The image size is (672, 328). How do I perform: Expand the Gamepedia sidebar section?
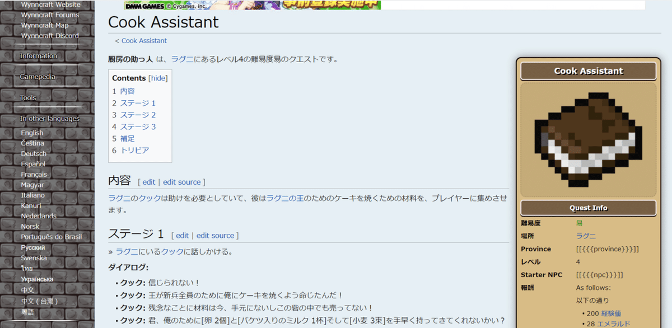click(37, 76)
